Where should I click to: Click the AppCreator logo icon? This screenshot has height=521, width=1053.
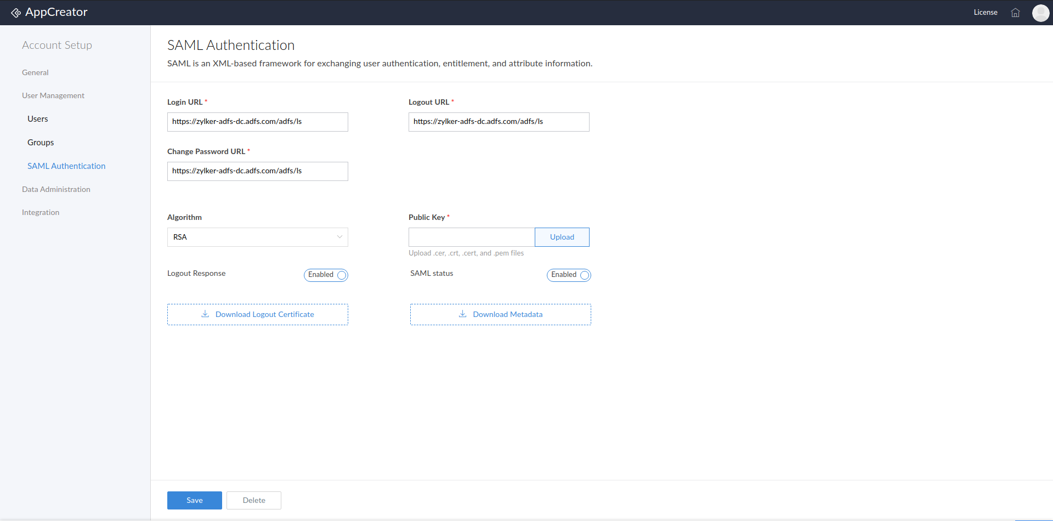[x=16, y=13]
